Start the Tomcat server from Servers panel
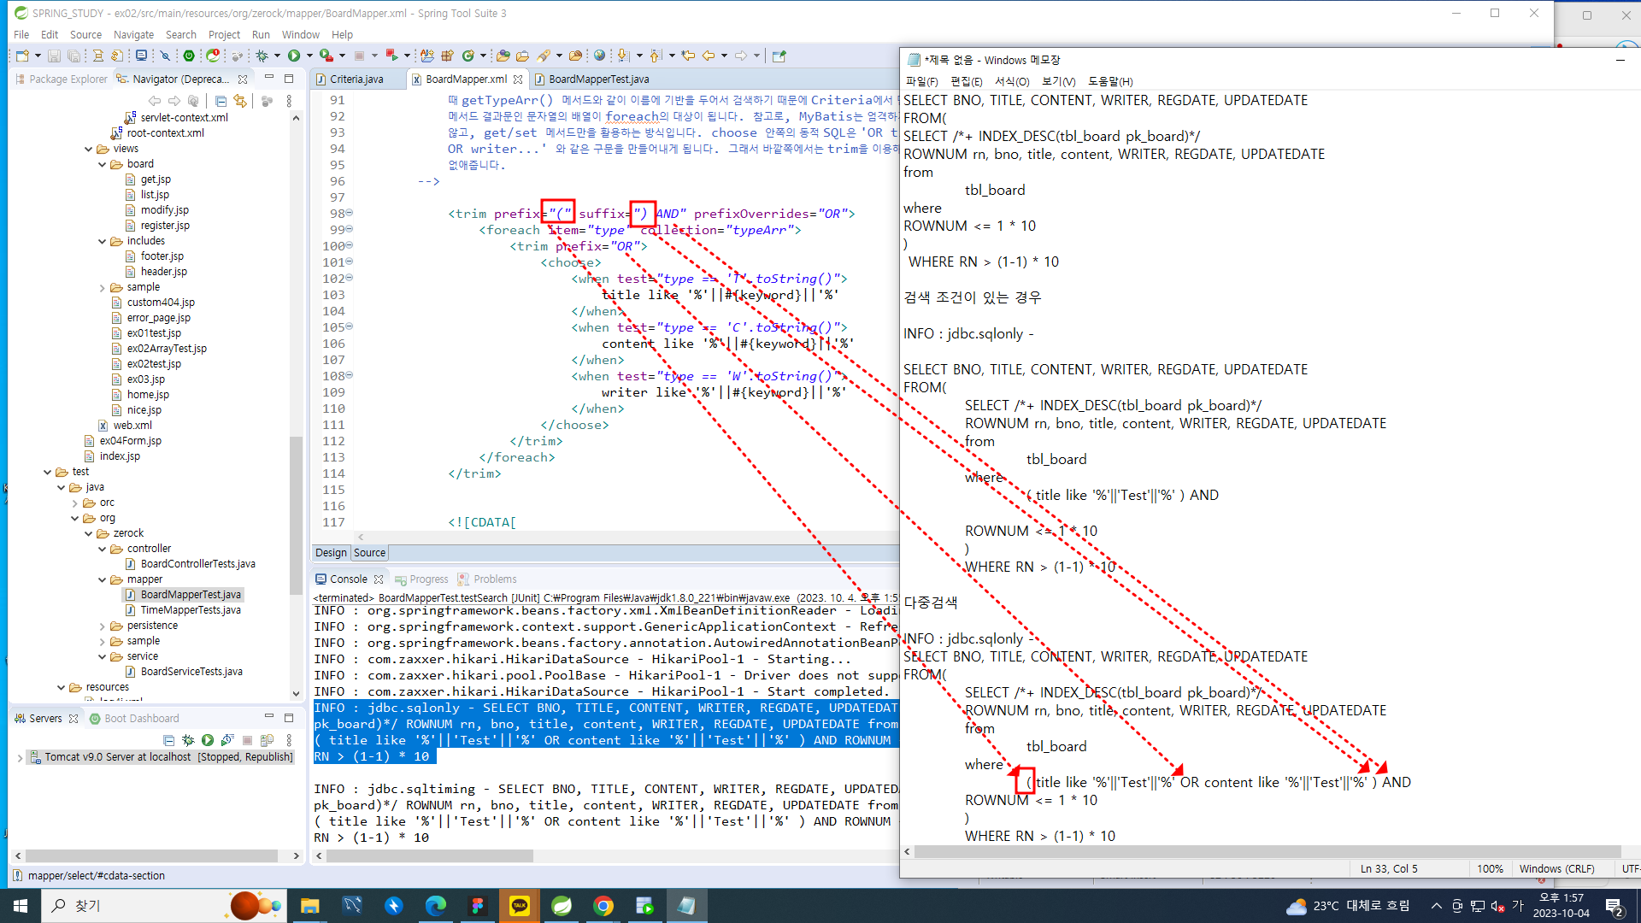 208,740
